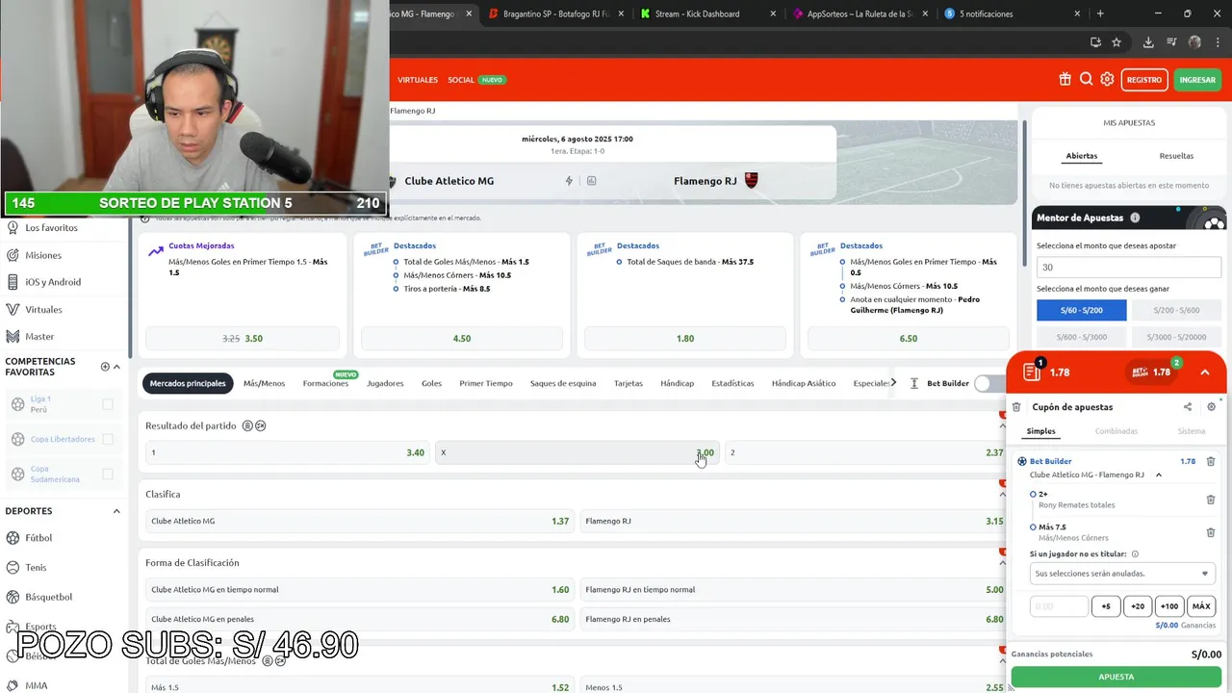Remove the Más 7.5 Córners selection
The width and height of the screenshot is (1232, 693).
pyautogui.click(x=1211, y=532)
